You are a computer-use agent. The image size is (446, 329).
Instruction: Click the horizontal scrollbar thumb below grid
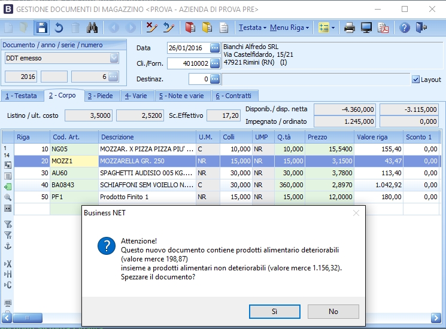41,318
